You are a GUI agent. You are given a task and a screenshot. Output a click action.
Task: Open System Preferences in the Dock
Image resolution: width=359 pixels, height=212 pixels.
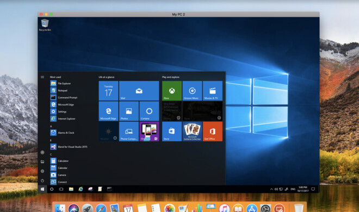(265, 209)
